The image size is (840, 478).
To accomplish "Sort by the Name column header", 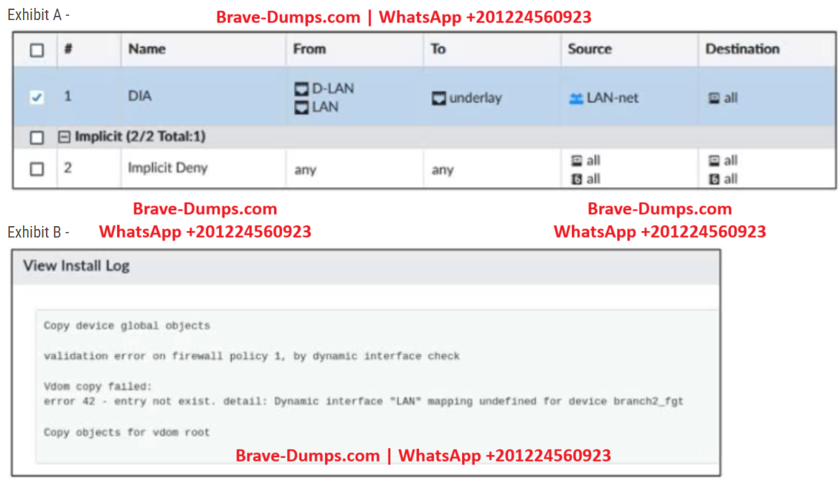I will [146, 49].
